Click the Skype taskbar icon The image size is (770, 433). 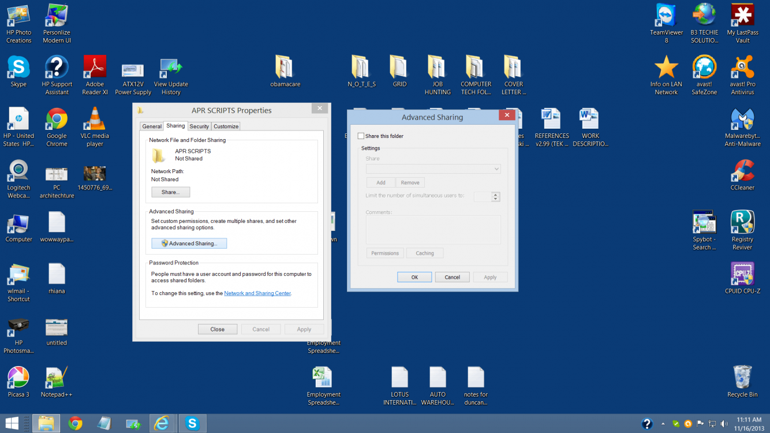(192, 423)
